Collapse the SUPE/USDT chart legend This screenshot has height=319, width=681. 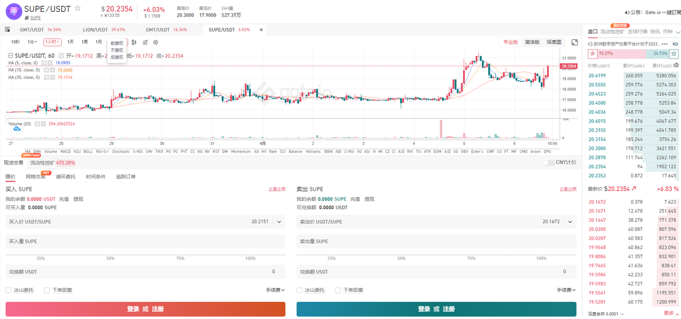click(x=10, y=56)
